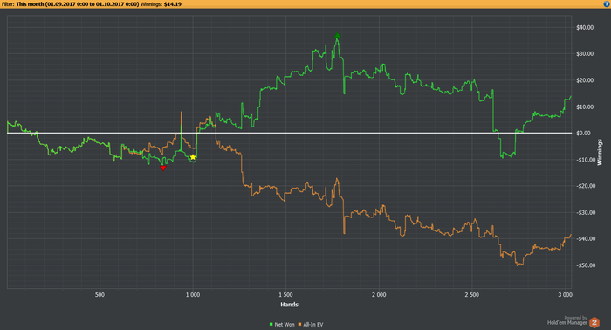Click the 2 500 hands x-axis label

click(x=471, y=295)
